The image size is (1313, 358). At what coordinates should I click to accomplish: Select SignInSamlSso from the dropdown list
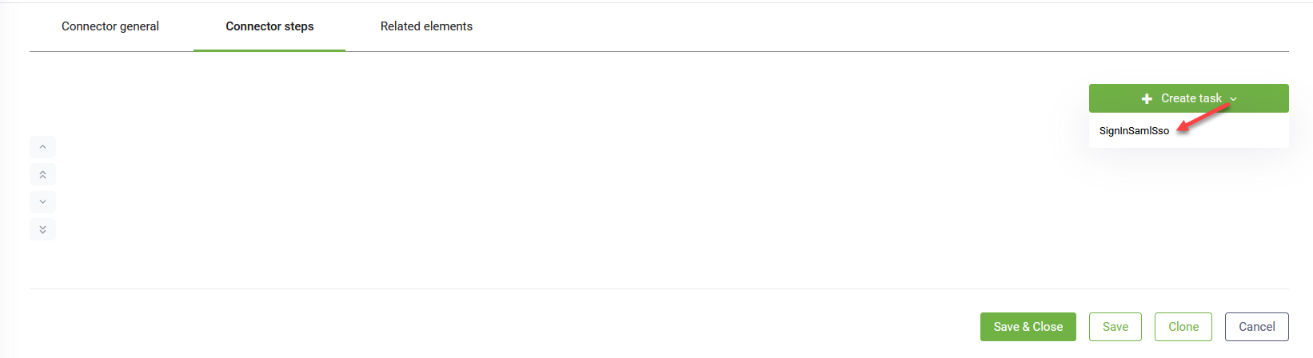1134,130
